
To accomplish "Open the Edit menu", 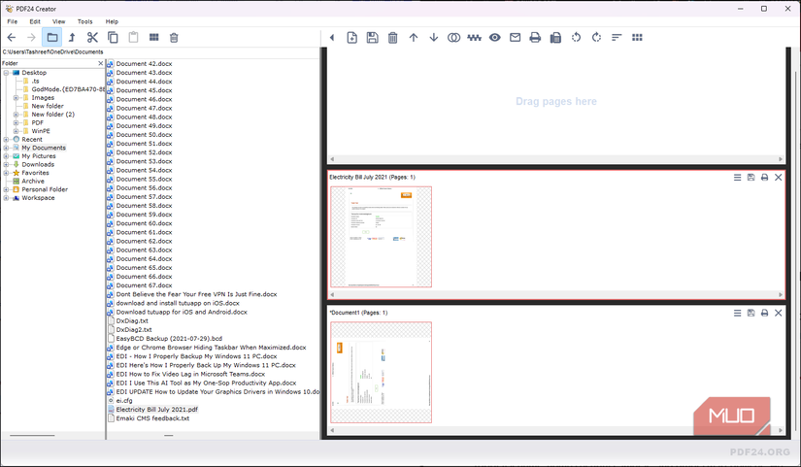I will point(35,21).
